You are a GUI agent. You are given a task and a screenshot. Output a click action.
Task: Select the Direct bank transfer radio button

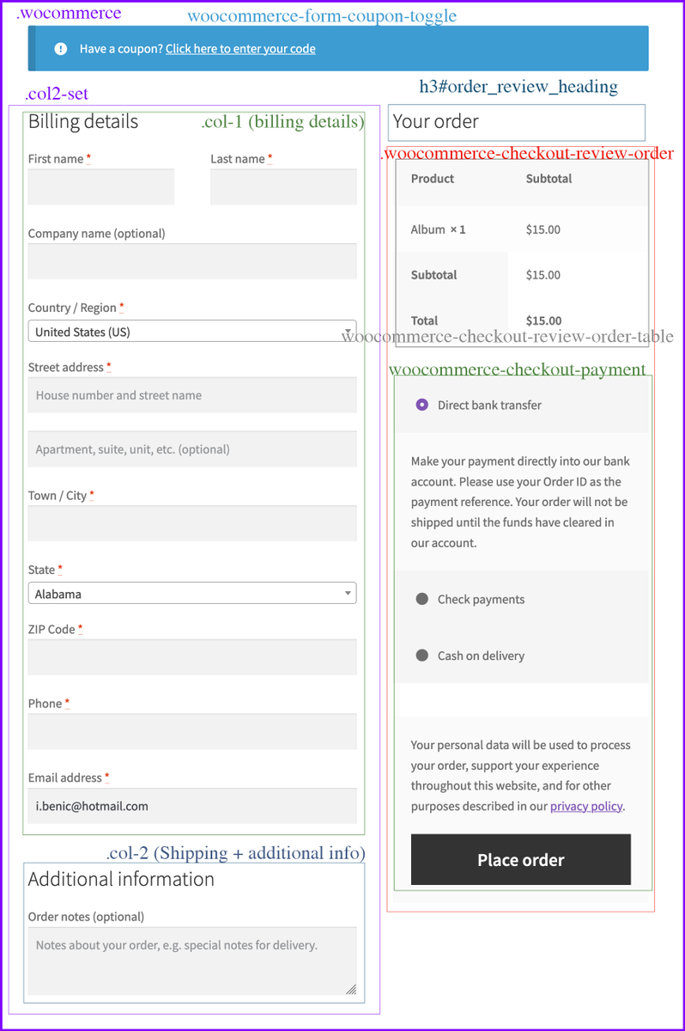pyautogui.click(x=421, y=405)
